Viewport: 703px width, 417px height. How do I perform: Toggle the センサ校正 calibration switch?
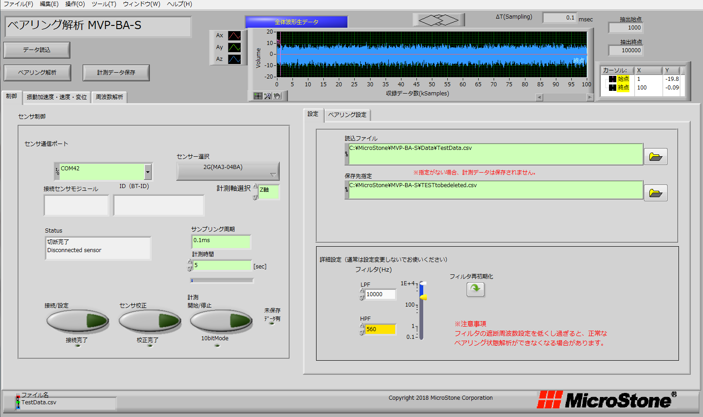(x=149, y=321)
